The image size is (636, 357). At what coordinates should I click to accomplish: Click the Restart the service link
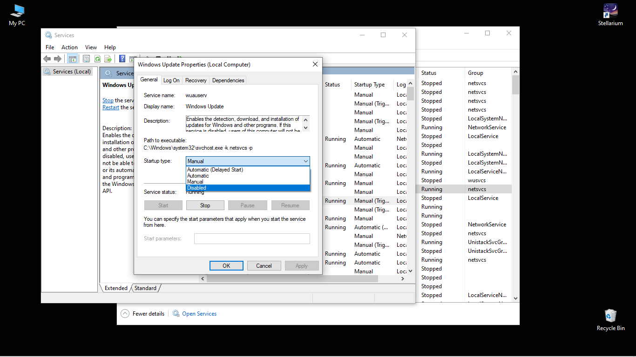click(x=111, y=107)
